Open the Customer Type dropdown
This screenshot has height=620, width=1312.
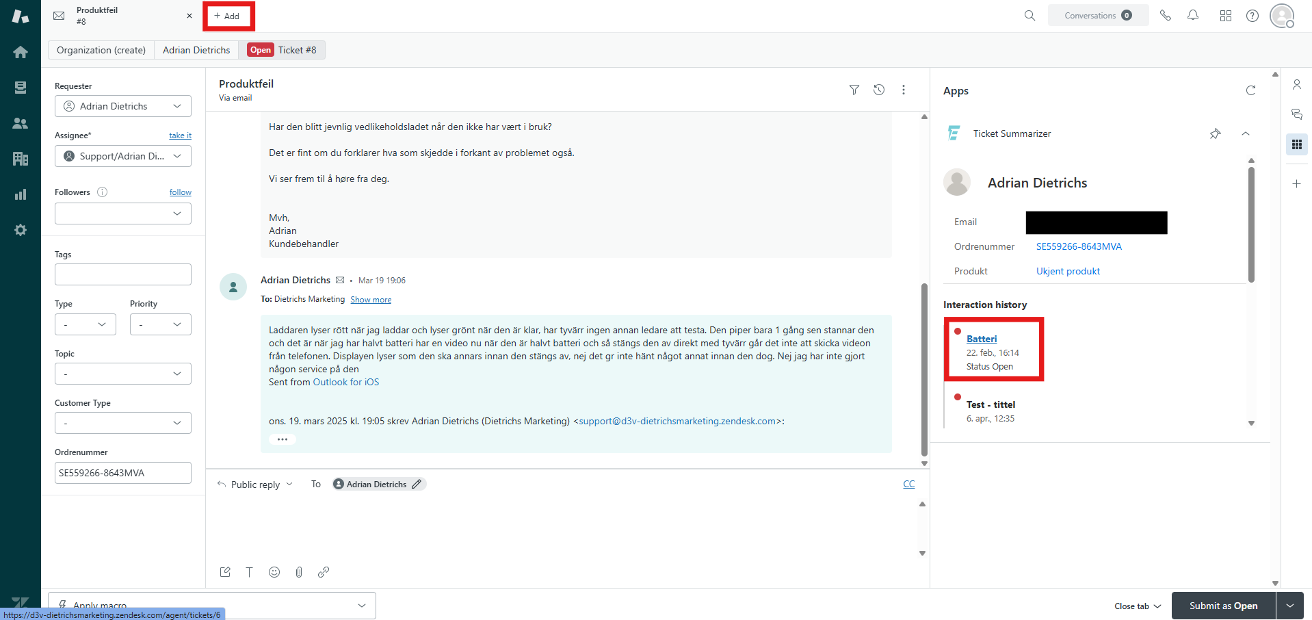(x=122, y=423)
